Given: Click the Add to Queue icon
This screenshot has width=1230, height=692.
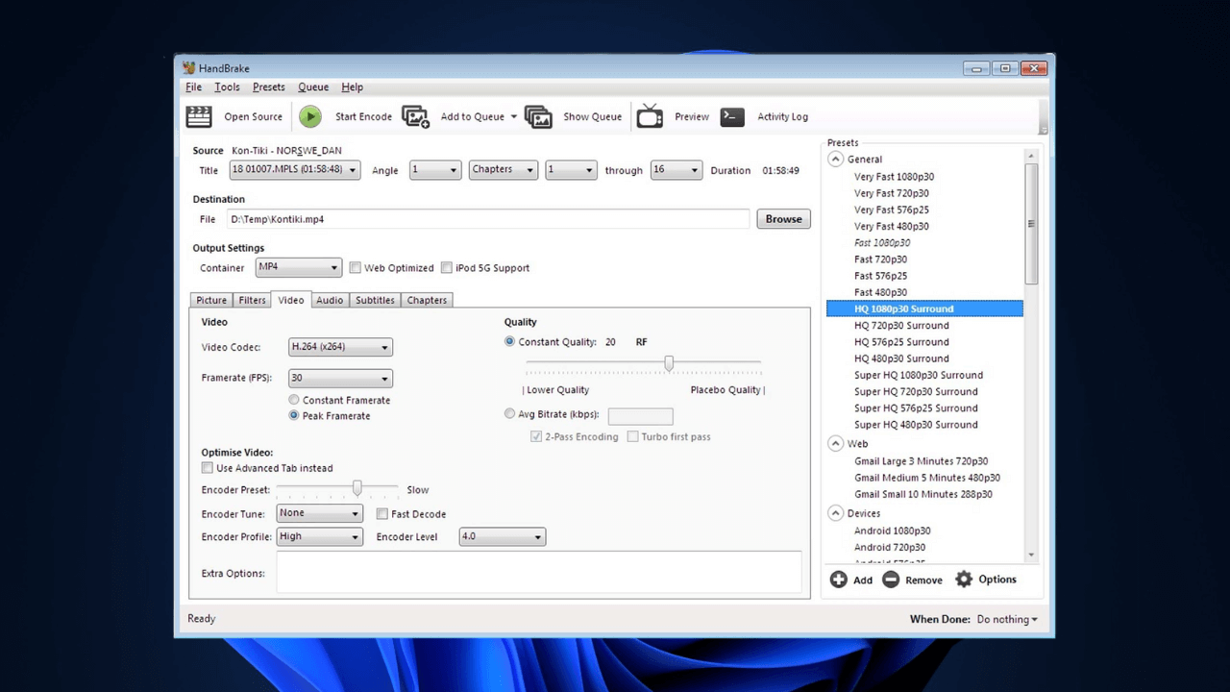Looking at the screenshot, I should [415, 116].
